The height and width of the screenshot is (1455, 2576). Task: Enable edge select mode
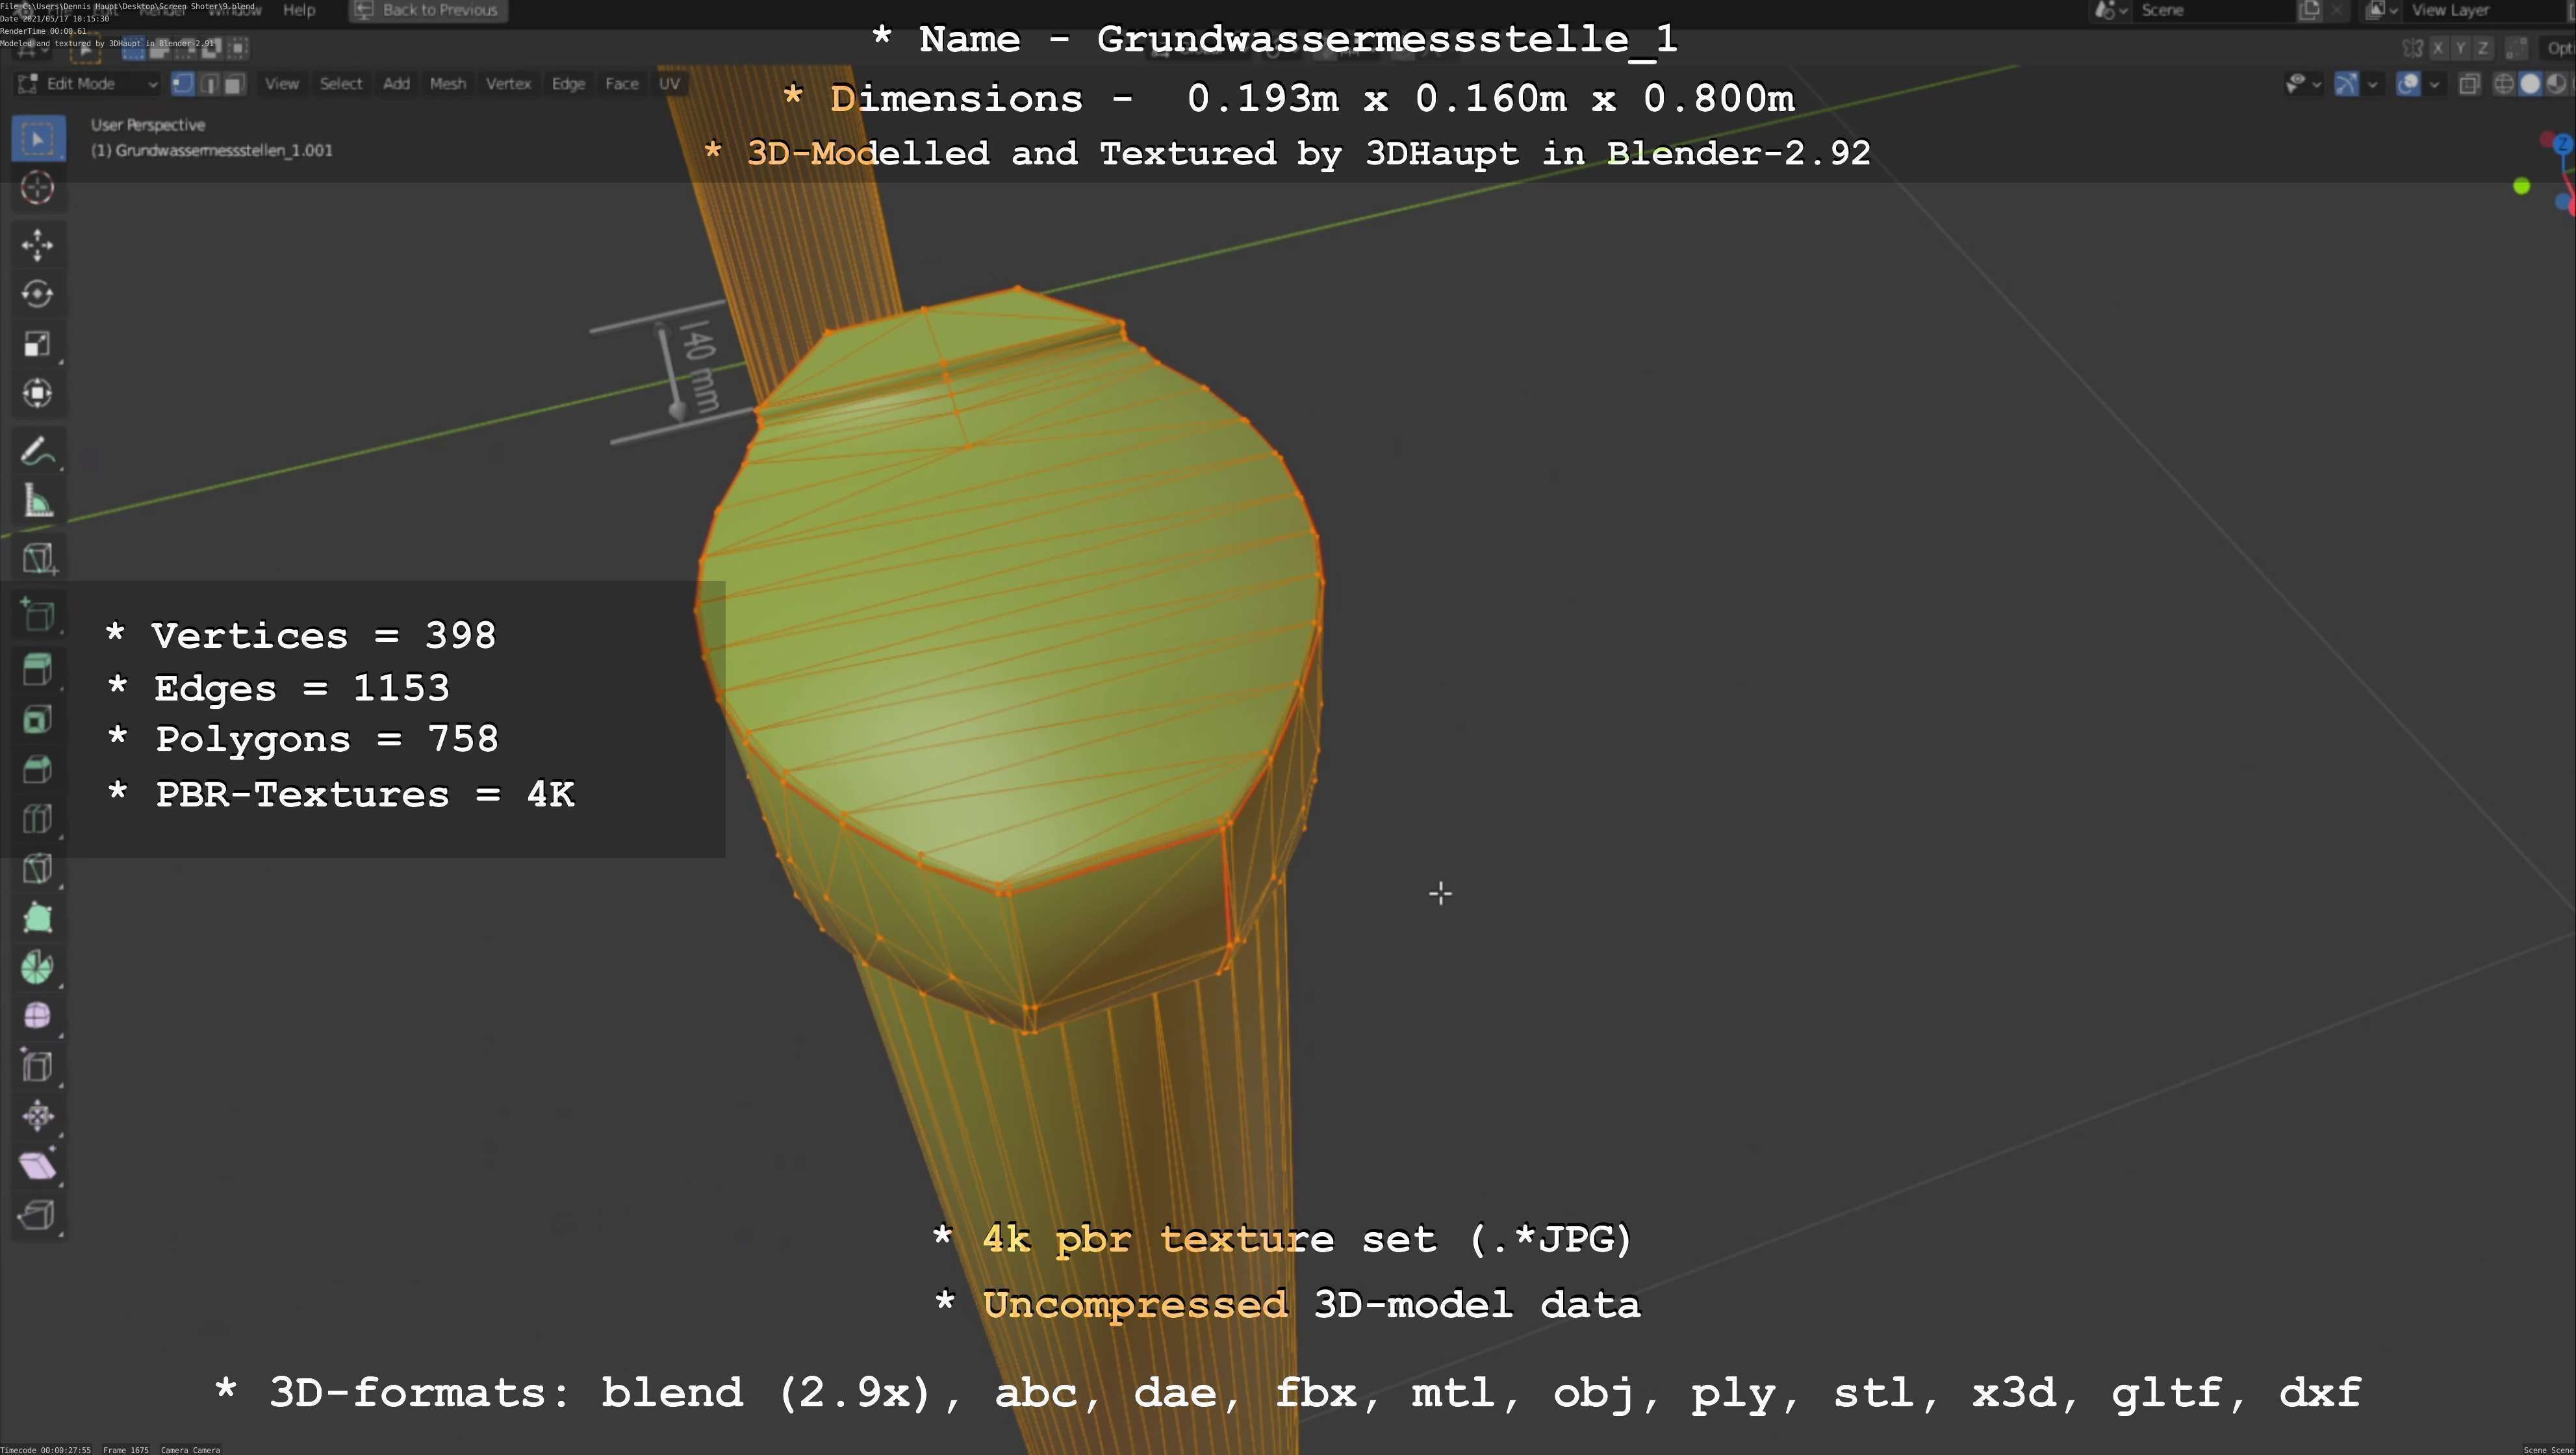[209, 84]
